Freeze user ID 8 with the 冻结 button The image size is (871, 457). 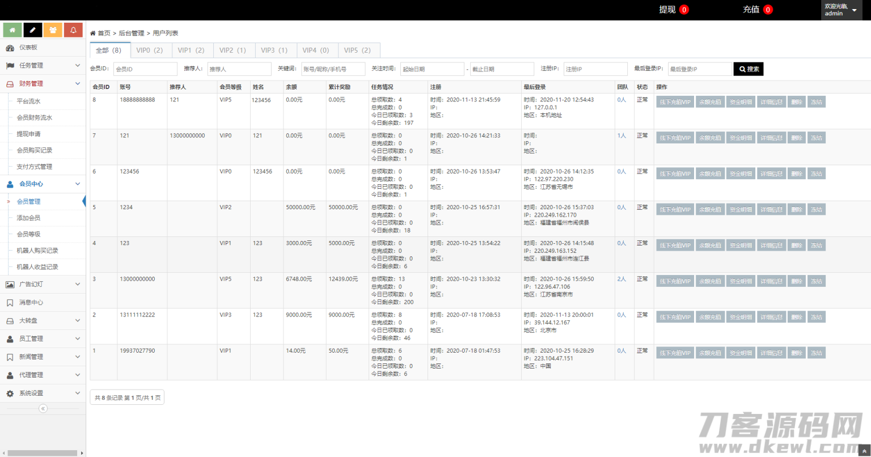pyautogui.click(x=816, y=101)
